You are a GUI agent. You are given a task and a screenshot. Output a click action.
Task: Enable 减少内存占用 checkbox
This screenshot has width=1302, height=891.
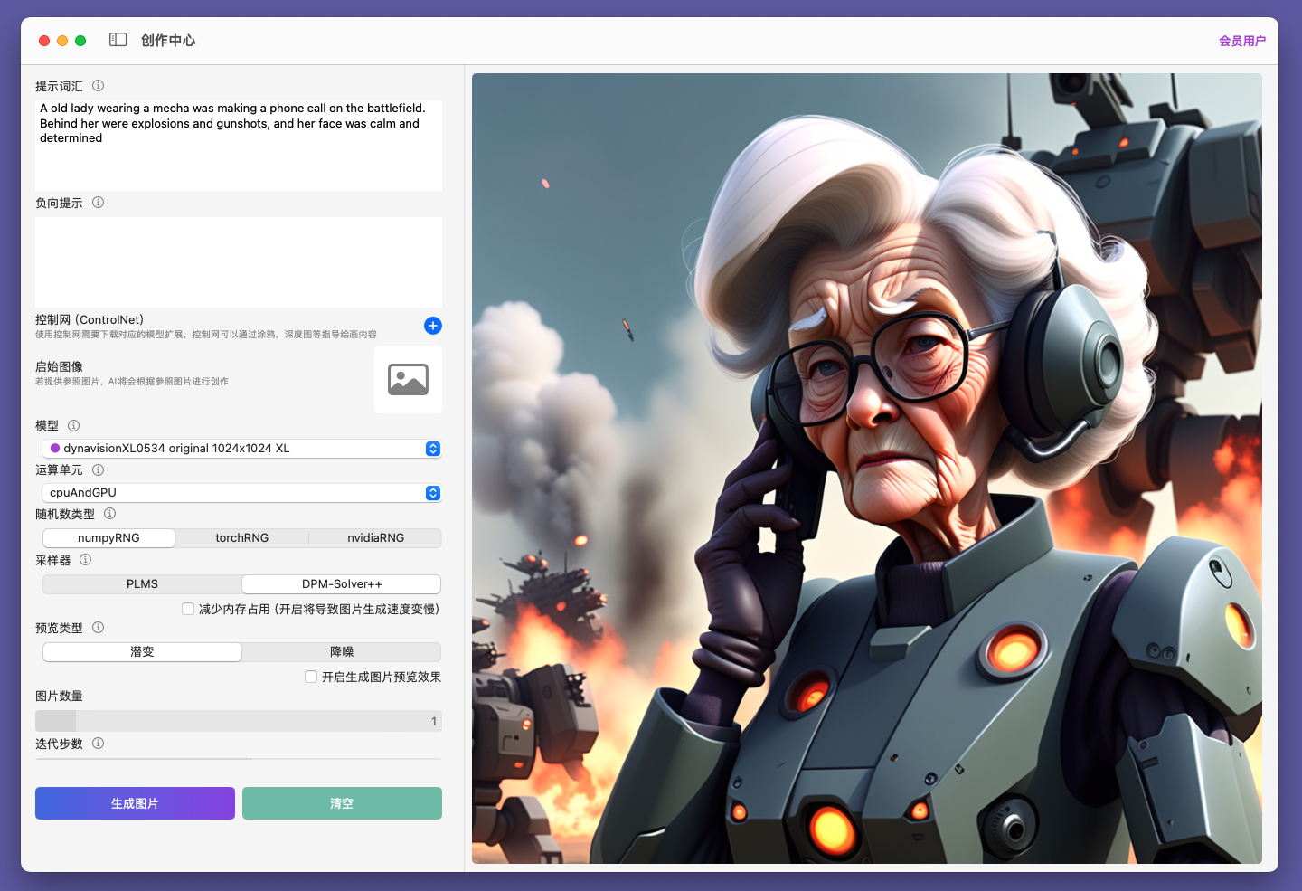pyautogui.click(x=188, y=609)
